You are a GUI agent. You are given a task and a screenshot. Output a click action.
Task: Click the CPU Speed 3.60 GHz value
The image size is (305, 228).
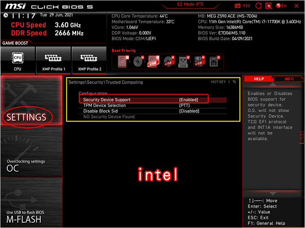[68, 25]
